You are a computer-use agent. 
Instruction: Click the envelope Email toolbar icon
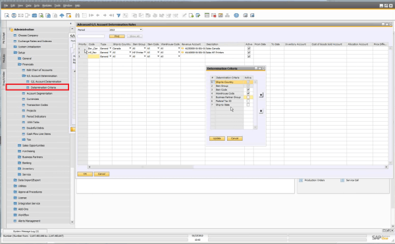(x=20, y=15)
